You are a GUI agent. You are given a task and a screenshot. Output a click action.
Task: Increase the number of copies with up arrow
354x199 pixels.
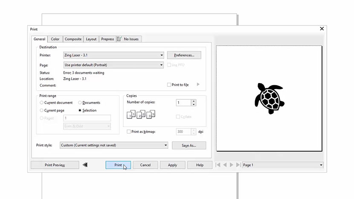(x=194, y=101)
